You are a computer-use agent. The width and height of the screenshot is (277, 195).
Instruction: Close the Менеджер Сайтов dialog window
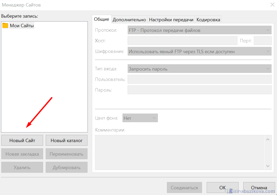point(272,4)
